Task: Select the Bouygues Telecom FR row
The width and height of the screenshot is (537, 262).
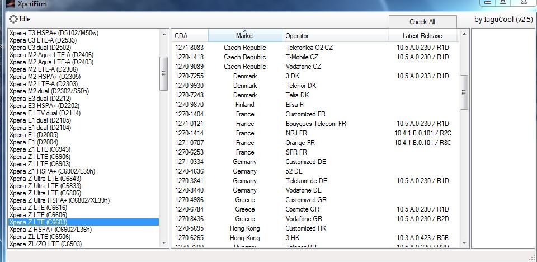Action: pyautogui.click(x=315, y=124)
